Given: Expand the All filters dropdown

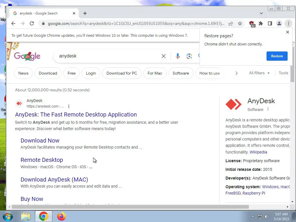Looking at the screenshot, I should [x=259, y=73].
